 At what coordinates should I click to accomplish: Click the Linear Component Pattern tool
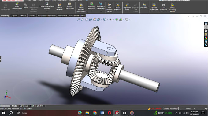tap(47, 6)
